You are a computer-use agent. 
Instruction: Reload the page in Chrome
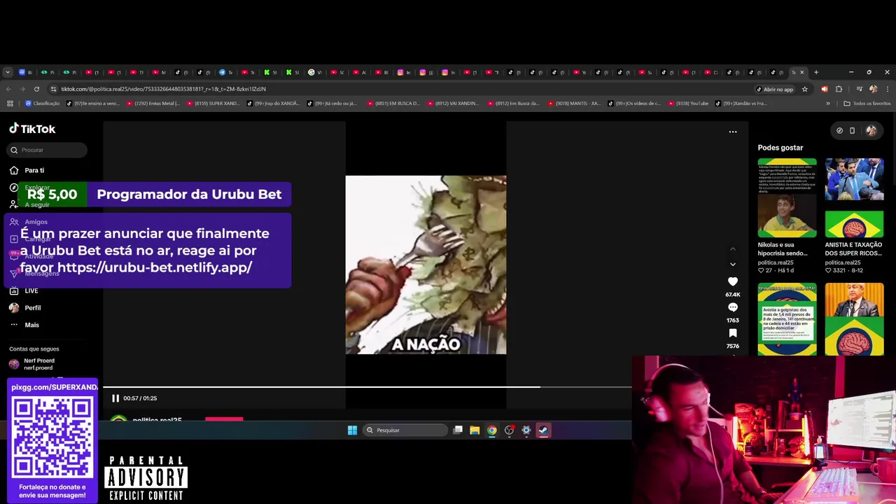36,89
